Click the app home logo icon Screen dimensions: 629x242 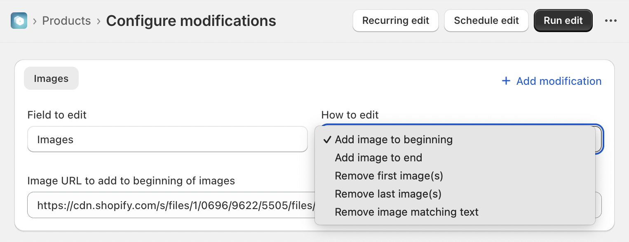19,21
